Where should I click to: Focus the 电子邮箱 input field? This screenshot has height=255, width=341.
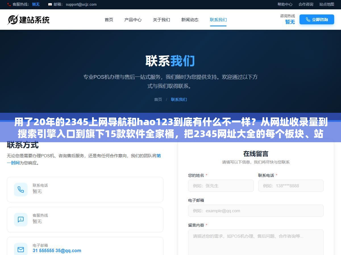point(256,211)
